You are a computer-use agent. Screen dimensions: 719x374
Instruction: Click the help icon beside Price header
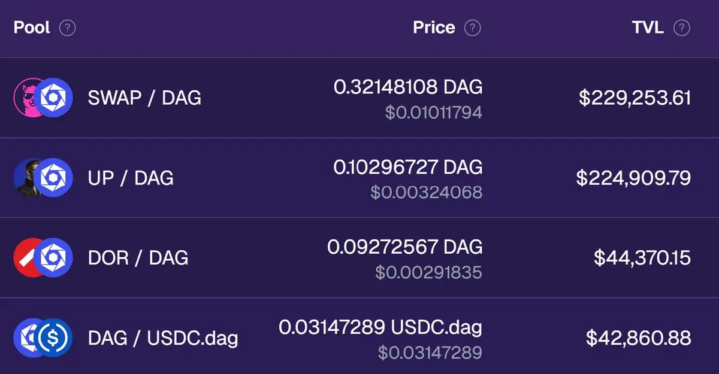coord(473,28)
